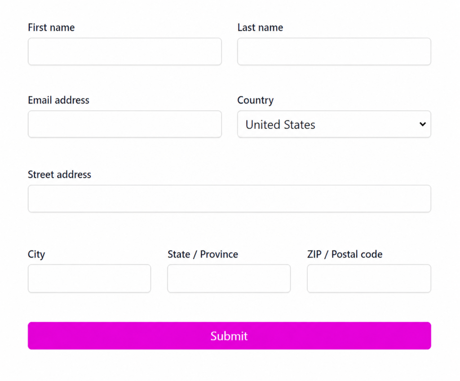Image resolution: width=460 pixels, height=381 pixels.
Task: Click the 'City' label
Action: click(x=36, y=254)
